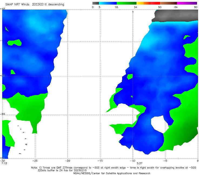This screenshot has width=200, height=175.
Task: Click the longitude label -30
Action: [2, 161]
